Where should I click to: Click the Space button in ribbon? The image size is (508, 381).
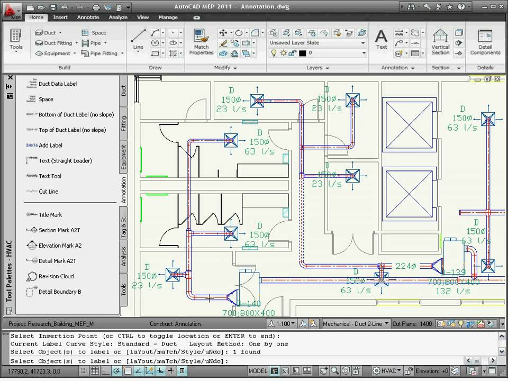[x=94, y=32]
